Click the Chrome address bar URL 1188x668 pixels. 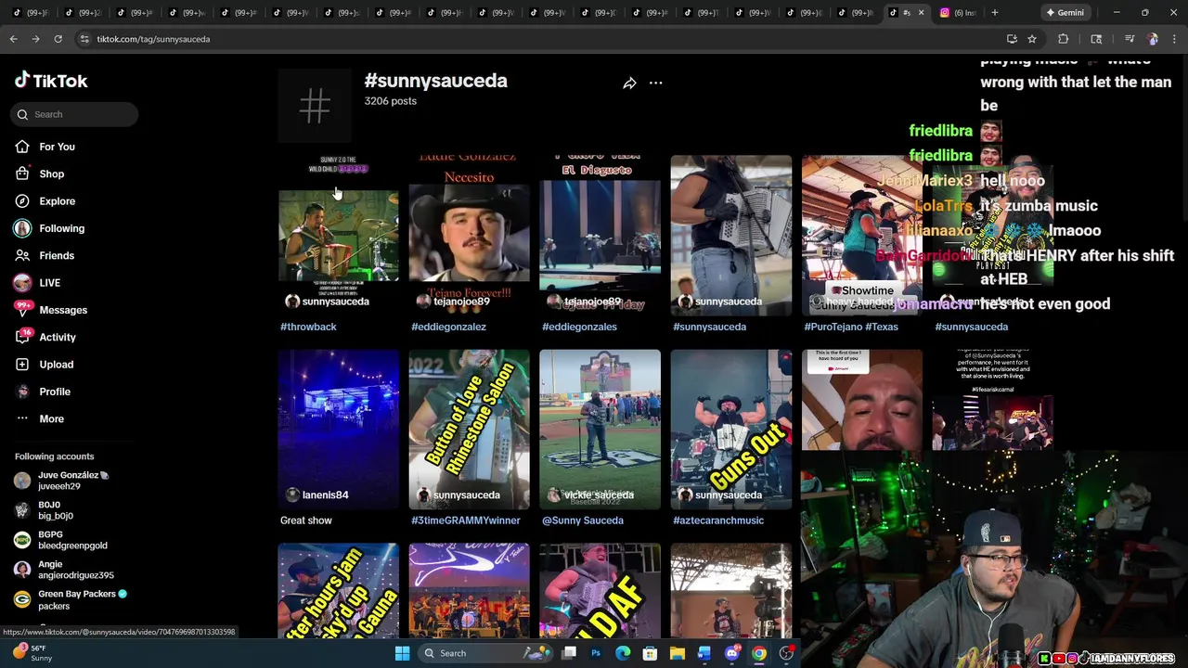(x=153, y=39)
